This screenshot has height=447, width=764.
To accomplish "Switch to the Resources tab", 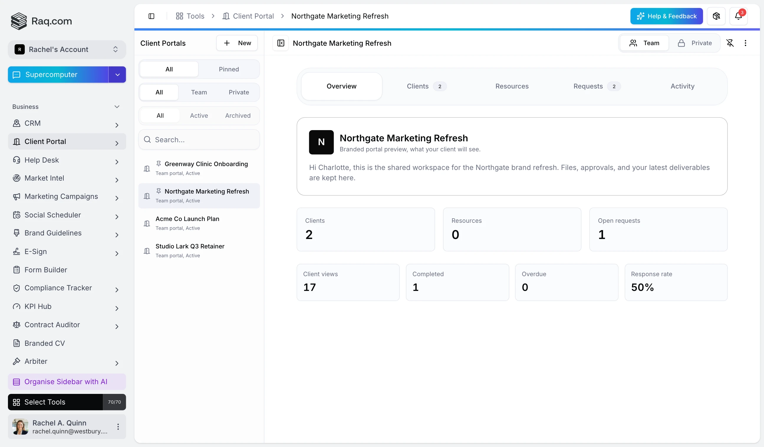I will [x=512, y=86].
